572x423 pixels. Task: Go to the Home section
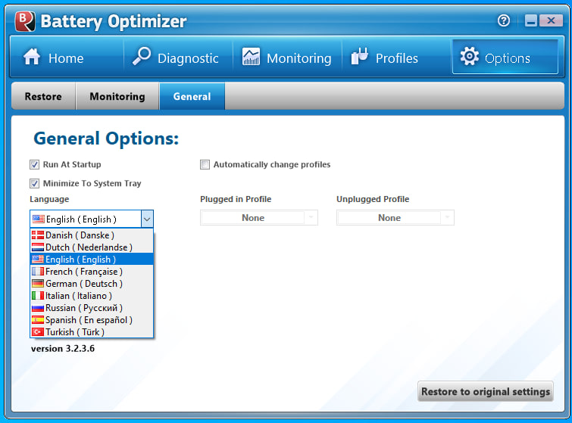tap(67, 58)
